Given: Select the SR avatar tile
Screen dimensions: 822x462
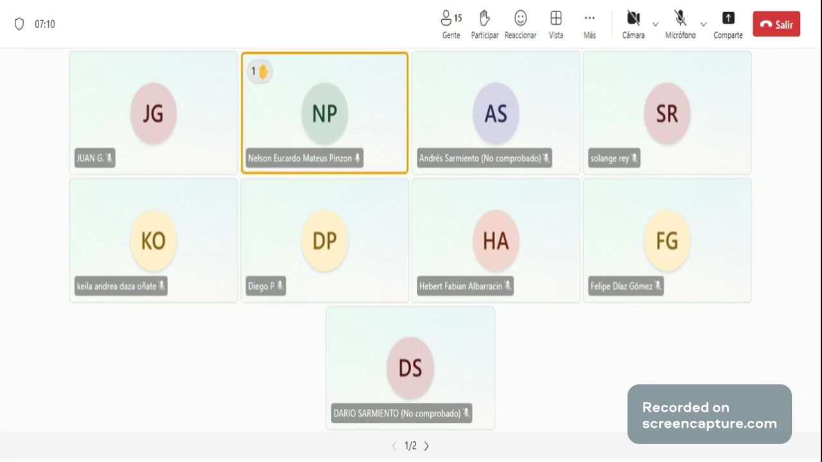Looking at the screenshot, I should click(x=667, y=114).
